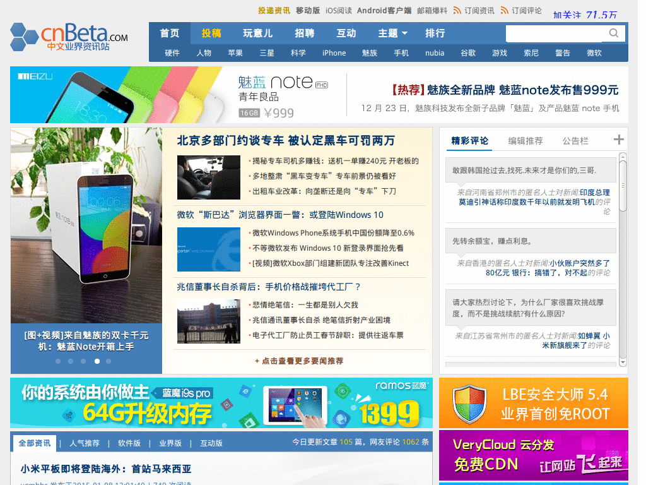This screenshot has width=646, height=485.
Task: Select the 互动版 tab
Action: coord(211,443)
